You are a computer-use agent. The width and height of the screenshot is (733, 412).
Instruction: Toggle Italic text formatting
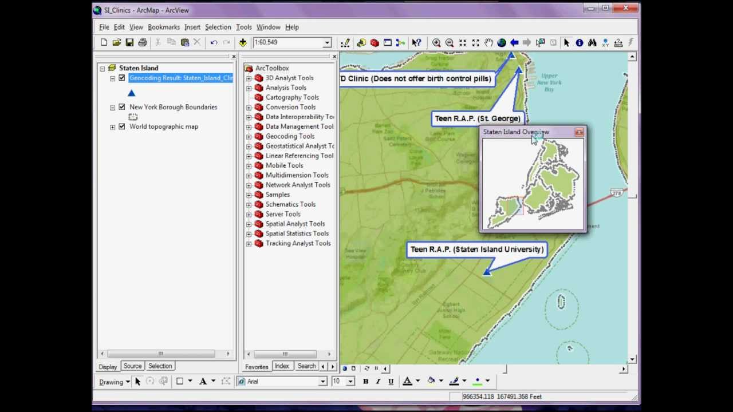pos(378,382)
